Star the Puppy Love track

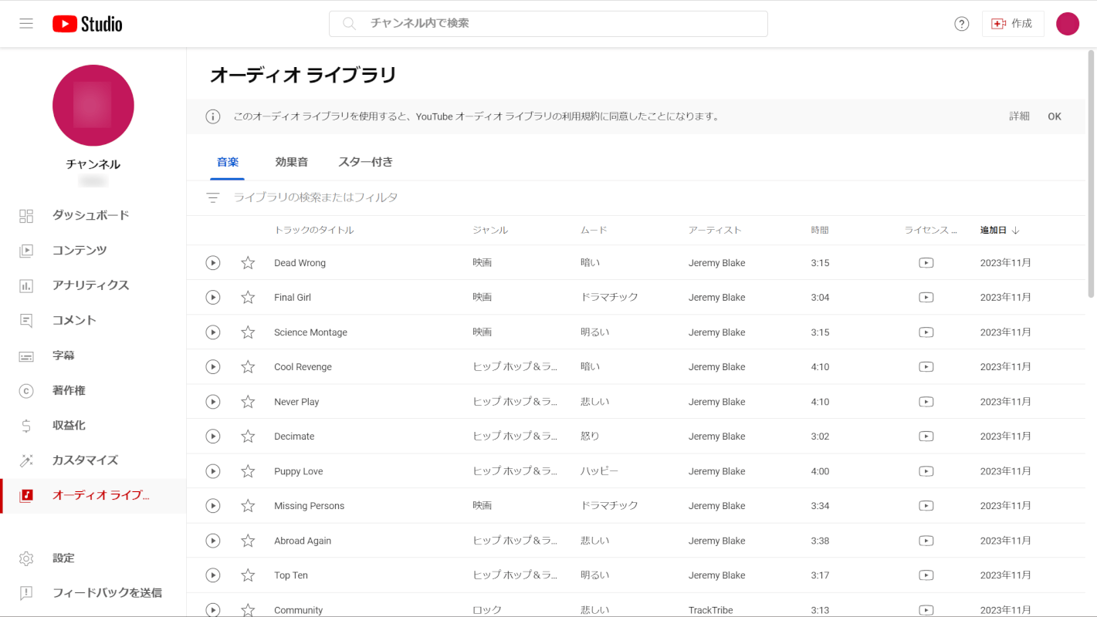[248, 471]
